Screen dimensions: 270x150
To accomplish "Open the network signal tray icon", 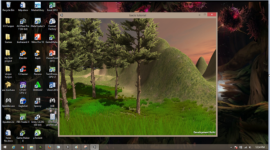I will [x=246, y=147].
